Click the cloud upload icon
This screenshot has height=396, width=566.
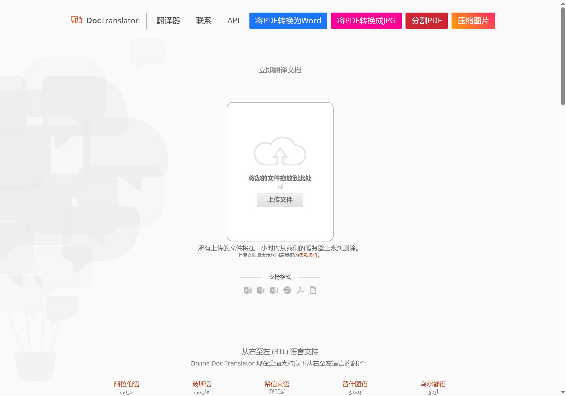(x=280, y=151)
